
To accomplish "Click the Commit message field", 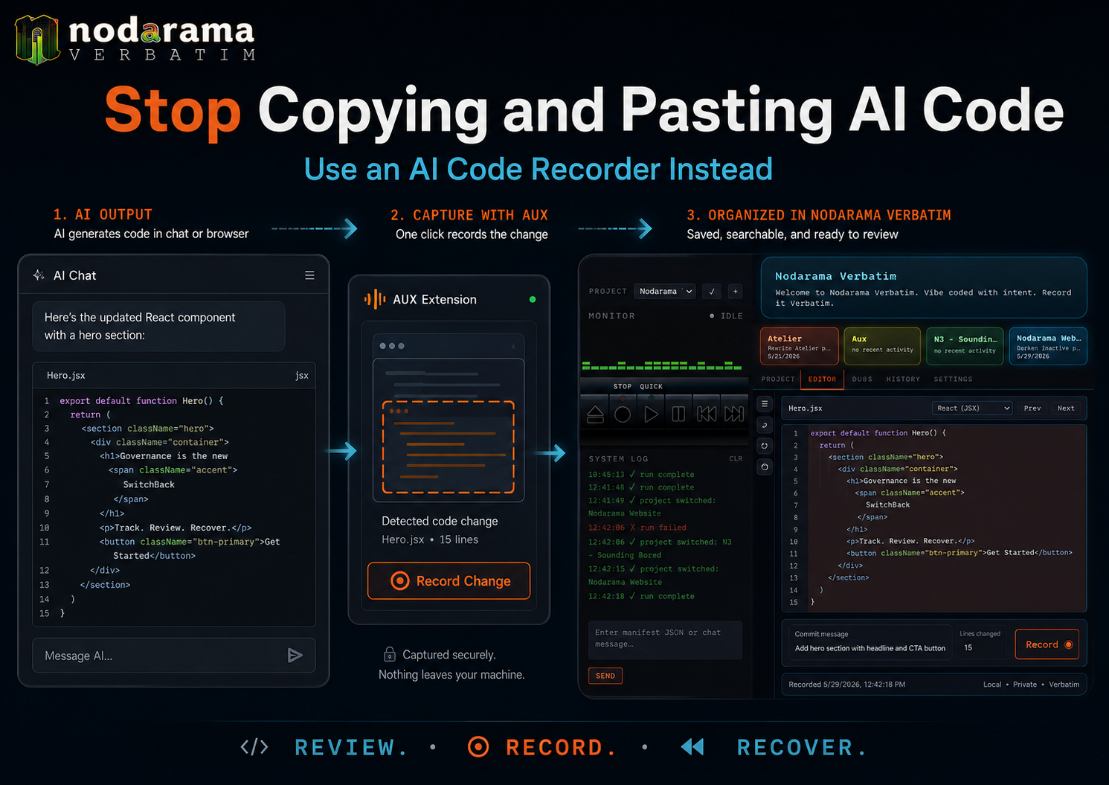I will coord(870,641).
